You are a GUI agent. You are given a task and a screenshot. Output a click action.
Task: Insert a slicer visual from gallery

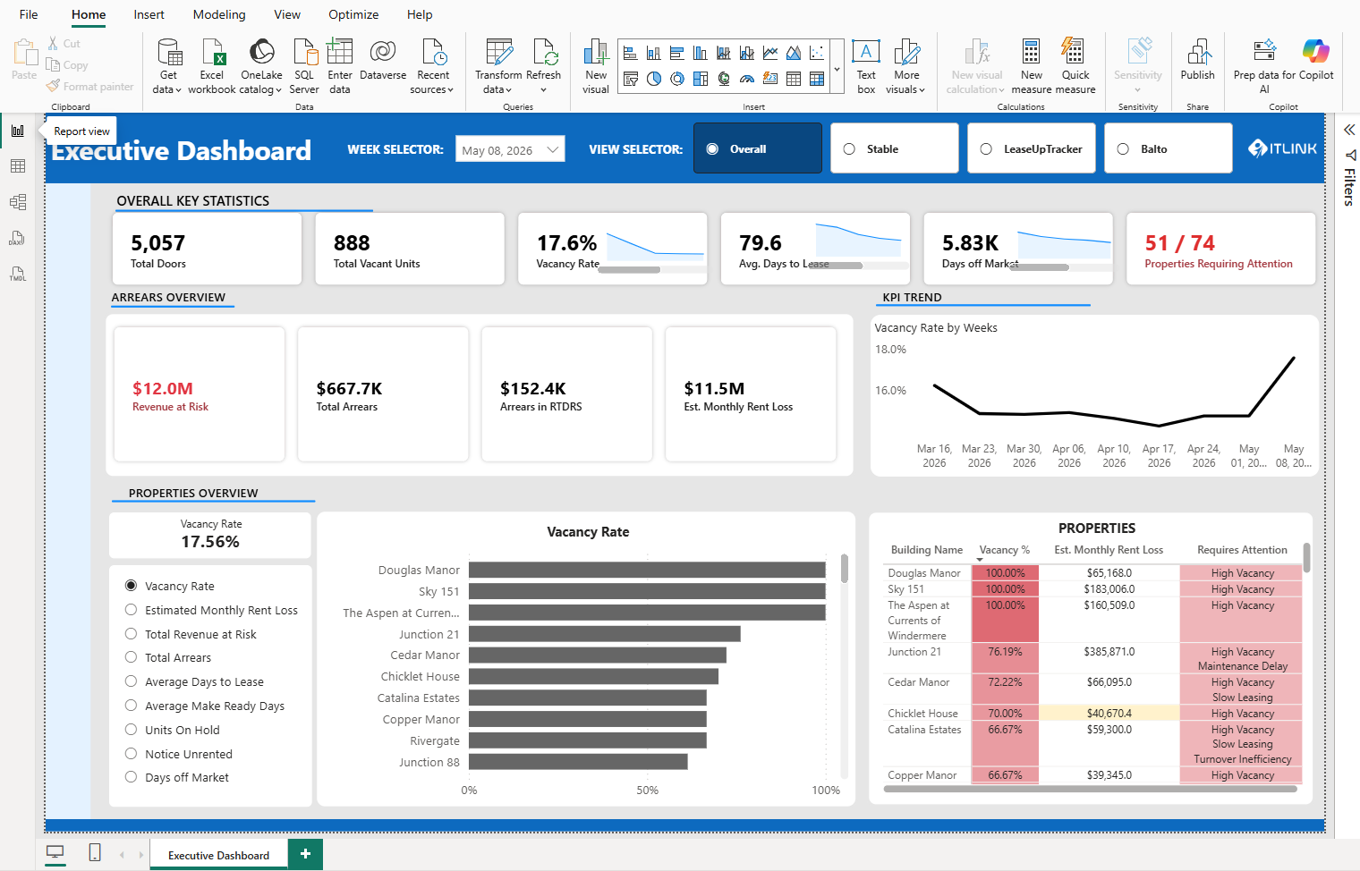point(631,79)
